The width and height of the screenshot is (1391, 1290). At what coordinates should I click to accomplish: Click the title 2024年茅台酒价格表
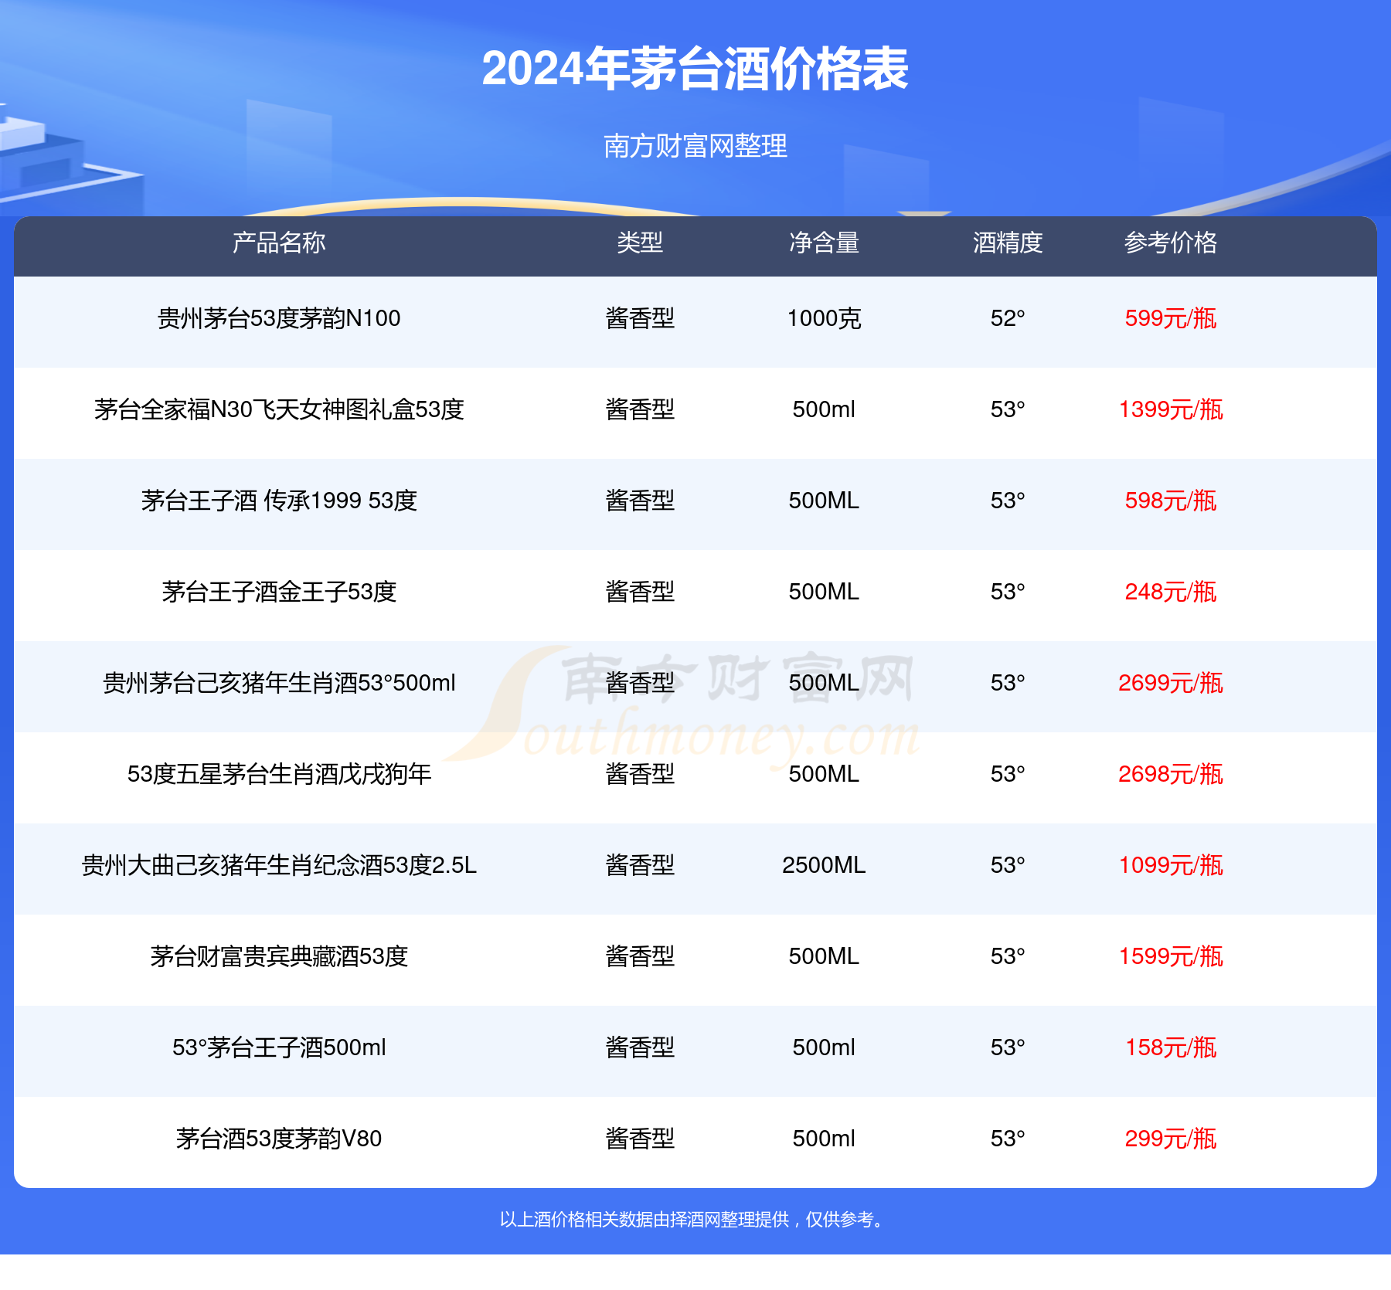coord(695,69)
